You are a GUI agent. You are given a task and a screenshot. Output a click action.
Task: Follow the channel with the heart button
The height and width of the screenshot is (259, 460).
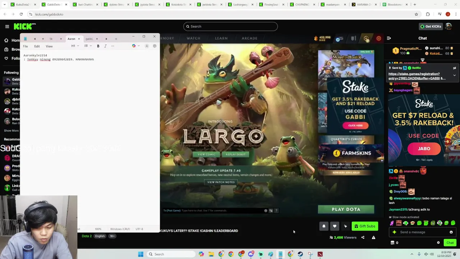pyautogui.click(x=335, y=226)
